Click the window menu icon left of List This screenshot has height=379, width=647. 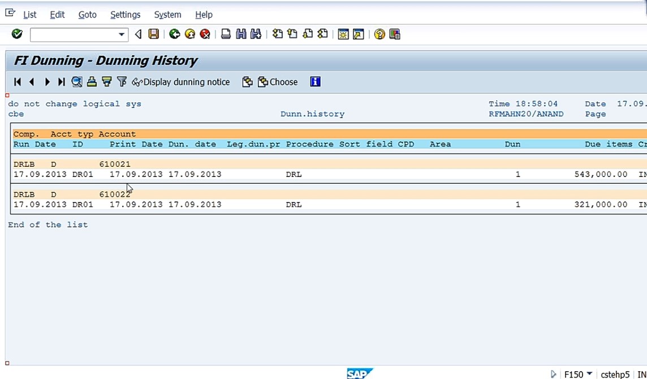10,13
